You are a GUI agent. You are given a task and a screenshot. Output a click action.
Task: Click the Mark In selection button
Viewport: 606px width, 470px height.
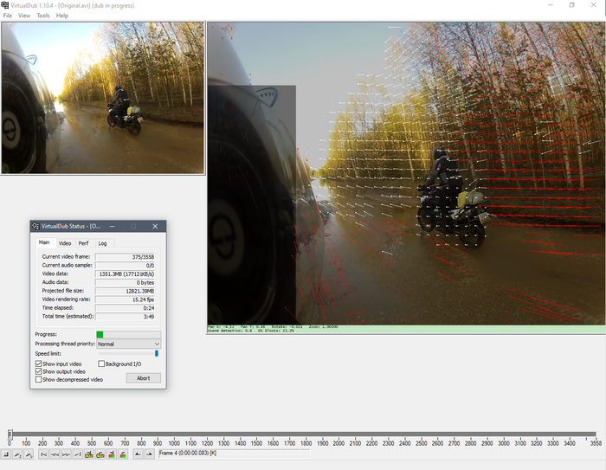(x=137, y=454)
